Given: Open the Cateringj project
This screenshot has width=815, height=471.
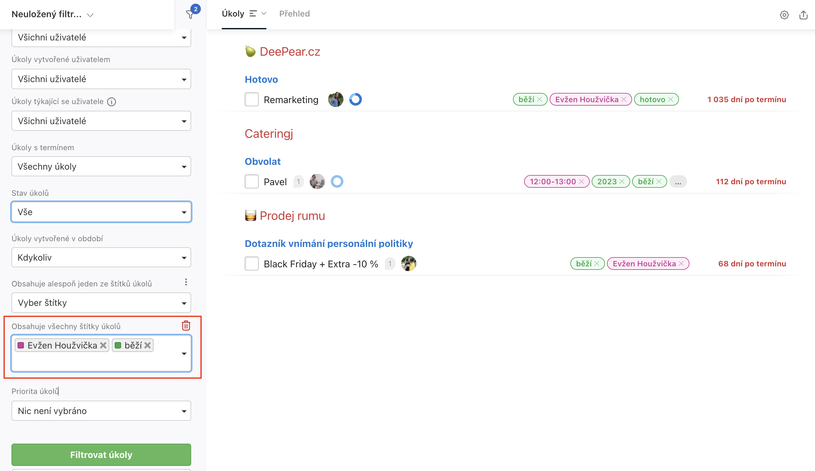Looking at the screenshot, I should click(x=269, y=134).
